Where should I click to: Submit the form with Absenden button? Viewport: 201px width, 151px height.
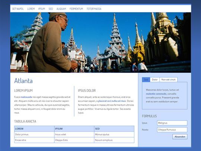click(180, 136)
